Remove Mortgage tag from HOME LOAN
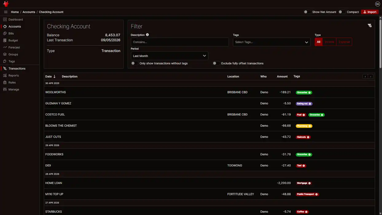382x215 pixels. pos(310,183)
